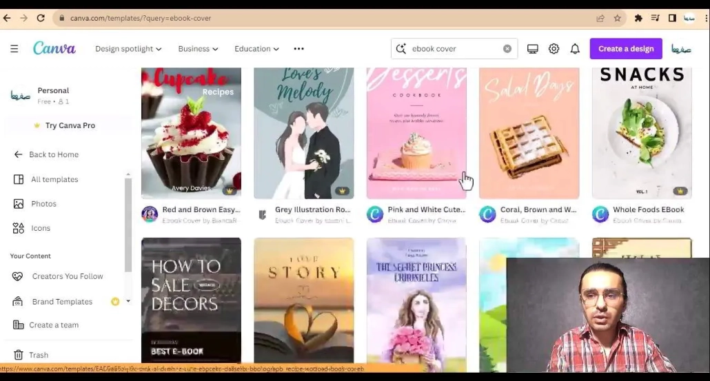The height and width of the screenshot is (381, 710).
Task: Open the media control icon in Chrome toolbar
Action: click(656, 18)
